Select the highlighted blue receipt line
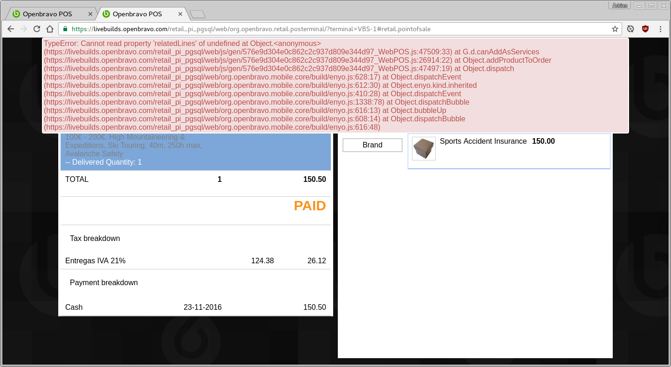The width and height of the screenshot is (671, 367). coord(195,152)
